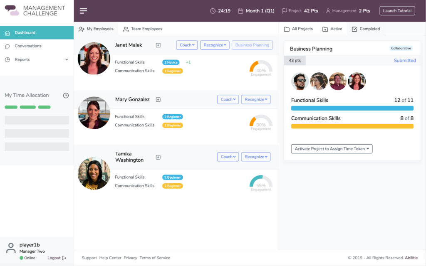The height and width of the screenshot is (266, 426).
Task: Click the Project flag icon in header
Action: 285,11
